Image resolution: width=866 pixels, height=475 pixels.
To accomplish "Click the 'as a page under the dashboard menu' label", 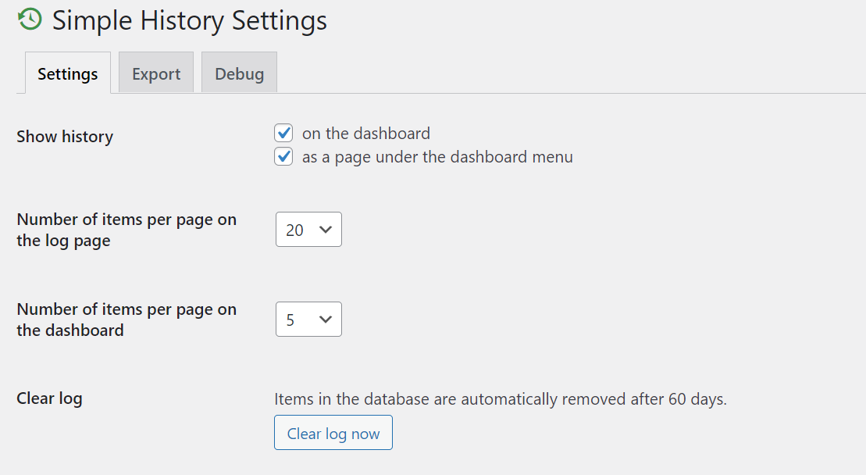I will pyautogui.click(x=437, y=157).
